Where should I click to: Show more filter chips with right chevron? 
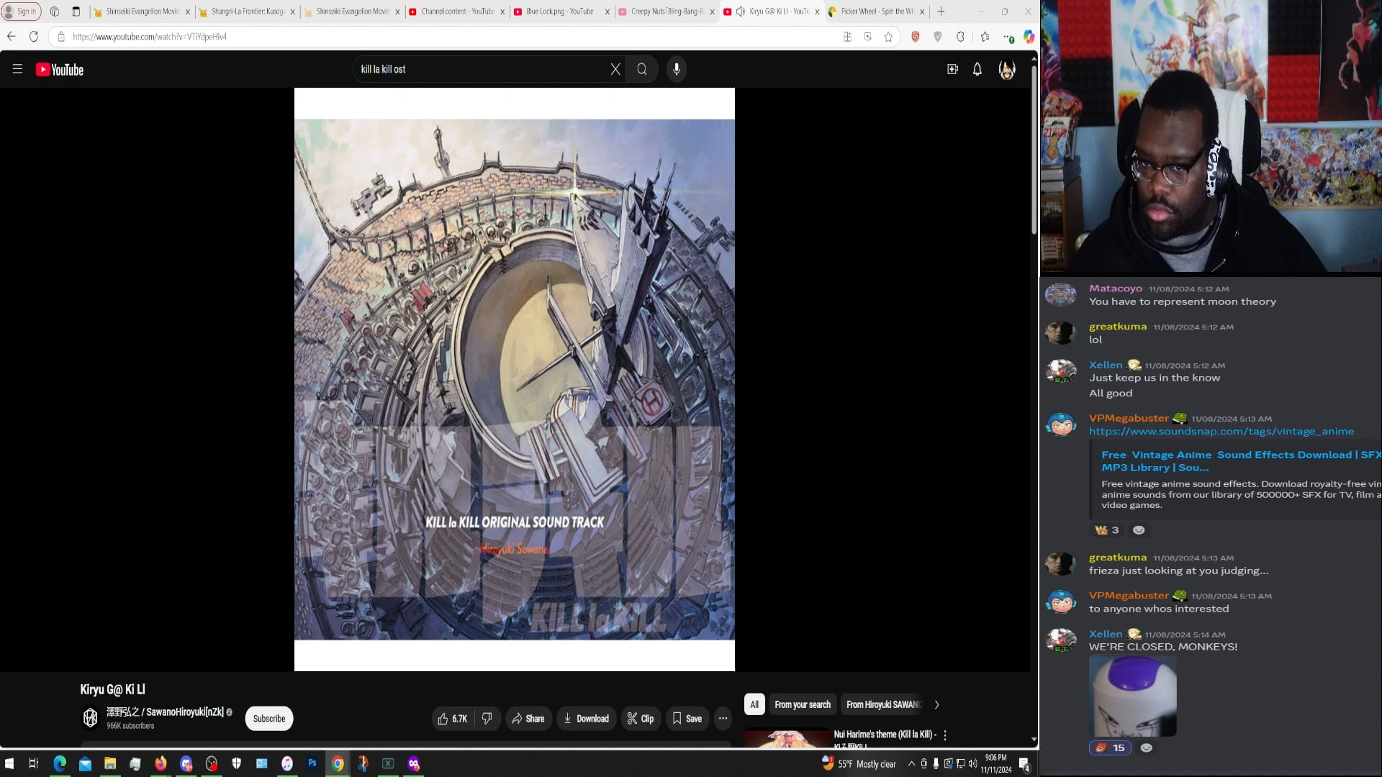[x=936, y=705]
